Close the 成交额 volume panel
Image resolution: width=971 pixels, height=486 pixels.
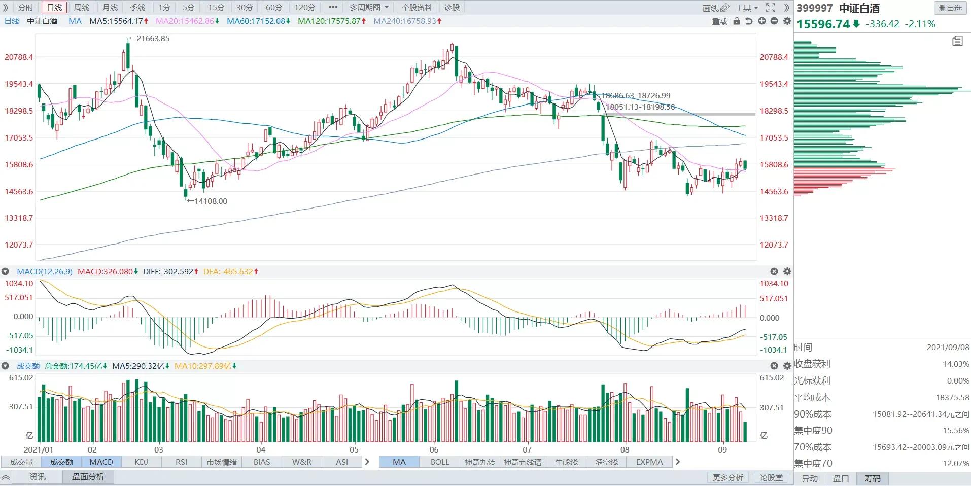click(x=774, y=366)
